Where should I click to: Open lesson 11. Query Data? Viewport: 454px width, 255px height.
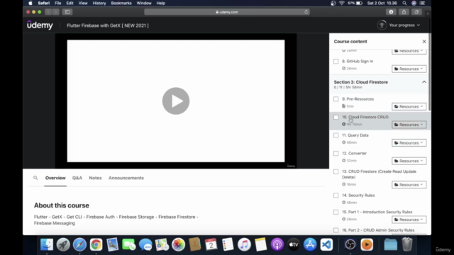355,135
